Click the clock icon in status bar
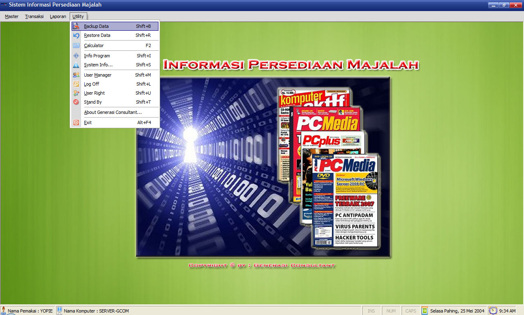The height and width of the screenshot is (315, 524). [493, 310]
